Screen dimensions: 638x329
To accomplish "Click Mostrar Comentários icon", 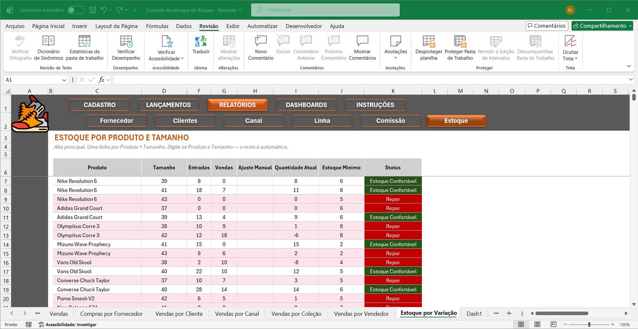I will coord(362,41).
